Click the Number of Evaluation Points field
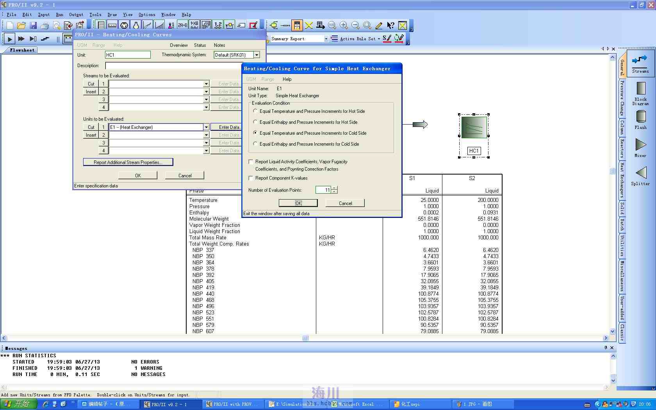656x410 pixels. tap(323, 190)
